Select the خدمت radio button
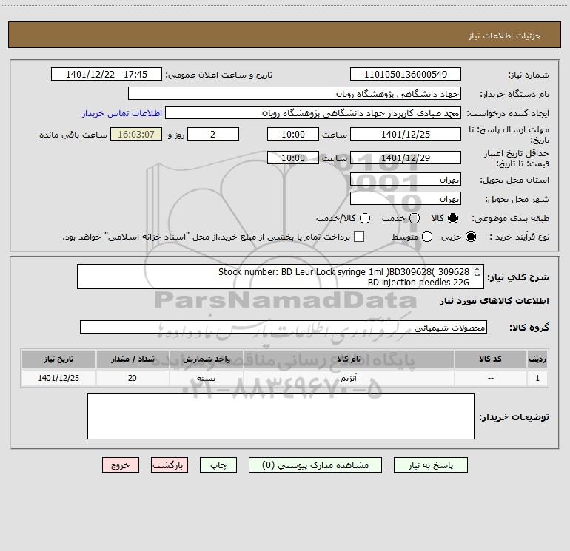The width and height of the screenshot is (570, 551). pos(415,218)
